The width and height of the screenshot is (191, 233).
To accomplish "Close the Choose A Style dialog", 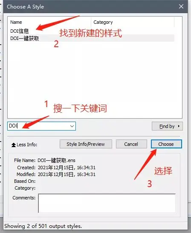I will click(181, 6).
